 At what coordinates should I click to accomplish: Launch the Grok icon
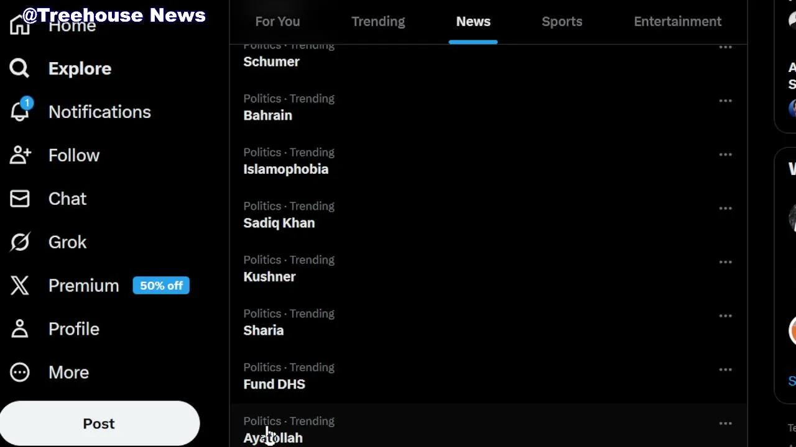19,242
